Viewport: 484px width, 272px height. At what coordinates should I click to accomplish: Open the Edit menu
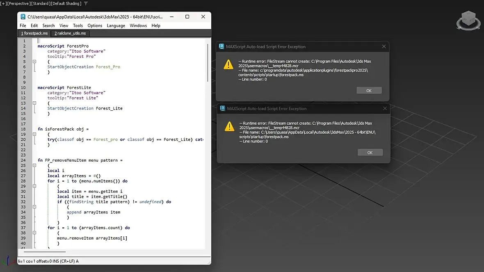(34, 25)
